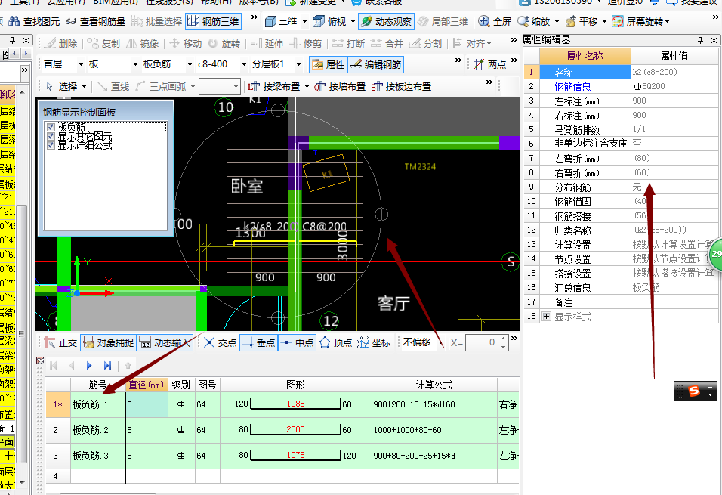Screen dimensions: 722x495
Task: Click Sogou input method tray icon
Action: [x=694, y=391]
